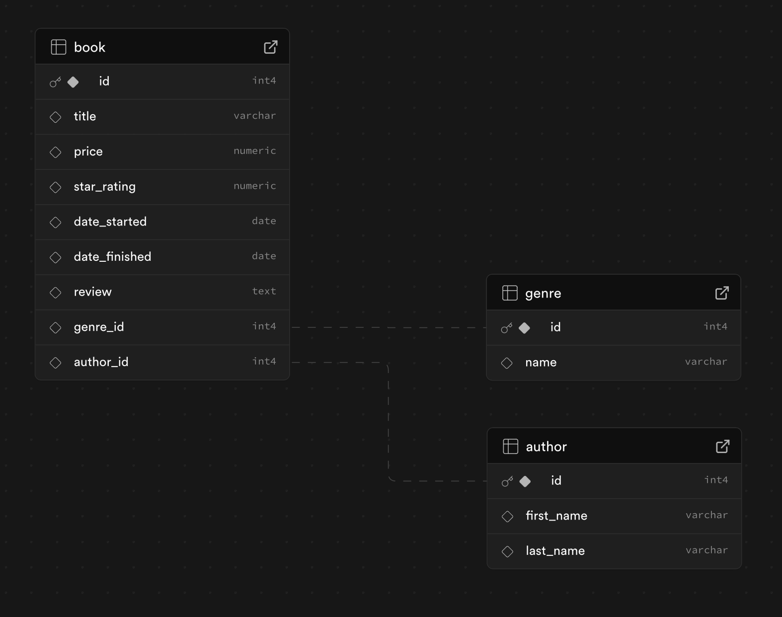The height and width of the screenshot is (617, 782).
Task: Open the book table external link icon
Action: click(270, 47)
